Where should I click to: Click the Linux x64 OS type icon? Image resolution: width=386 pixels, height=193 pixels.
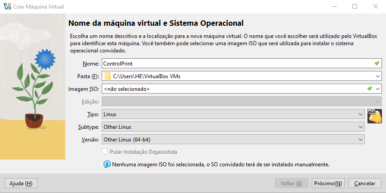click(375, 116)
